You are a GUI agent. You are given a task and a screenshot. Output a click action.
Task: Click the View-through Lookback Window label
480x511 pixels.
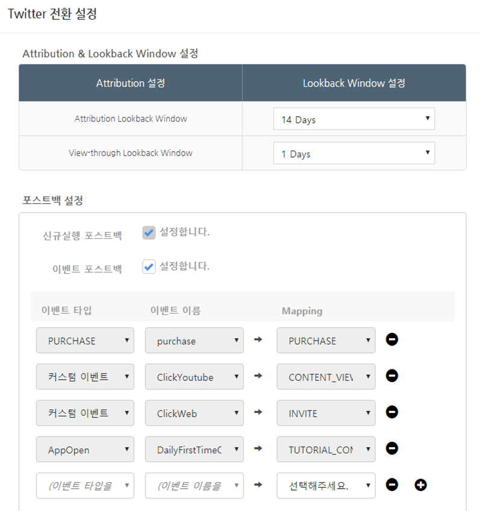point(131,153)
